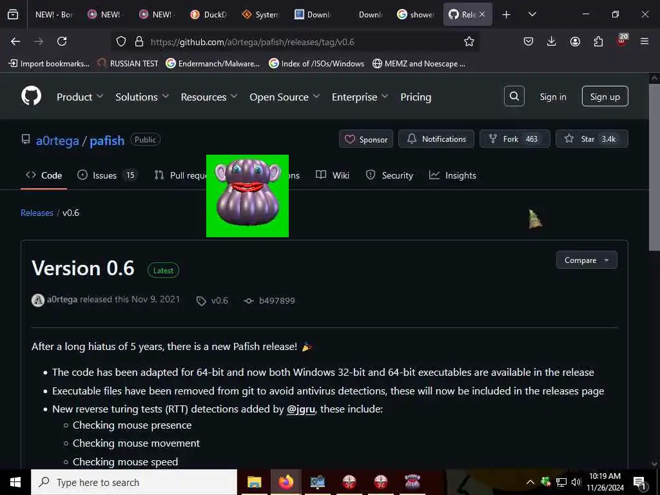
Task: Go to Releases breadcrumb link
Action: (37, 213)
